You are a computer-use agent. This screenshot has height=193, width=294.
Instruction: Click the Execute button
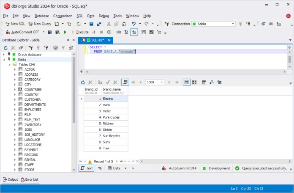pos(80,32)
